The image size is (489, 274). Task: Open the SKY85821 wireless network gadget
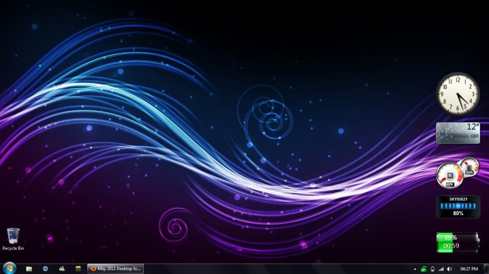pyautogui.click(x=458, y=207)
